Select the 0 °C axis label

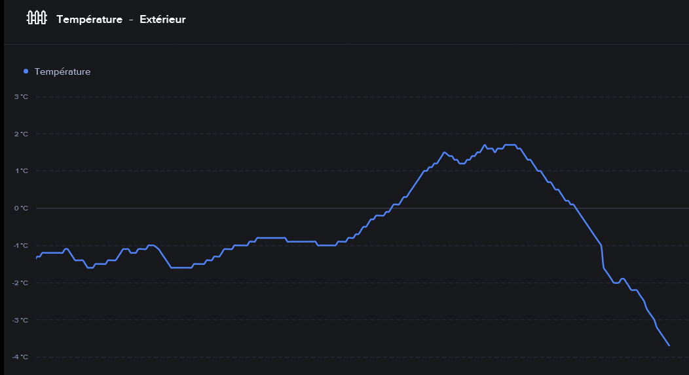coord(22,208)
